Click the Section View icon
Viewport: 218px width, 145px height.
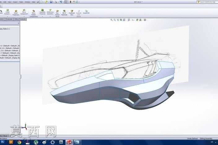[x=121, y=20]
